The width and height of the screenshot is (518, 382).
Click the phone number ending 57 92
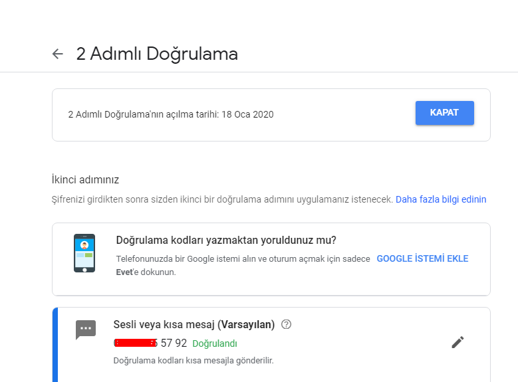(x=150, y=343)
